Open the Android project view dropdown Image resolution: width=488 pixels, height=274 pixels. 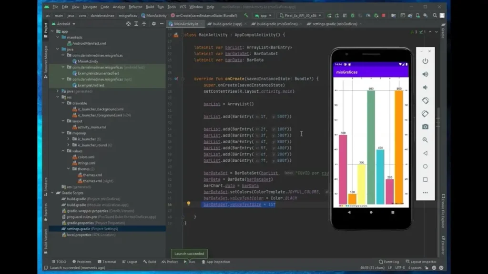[63, 24]
